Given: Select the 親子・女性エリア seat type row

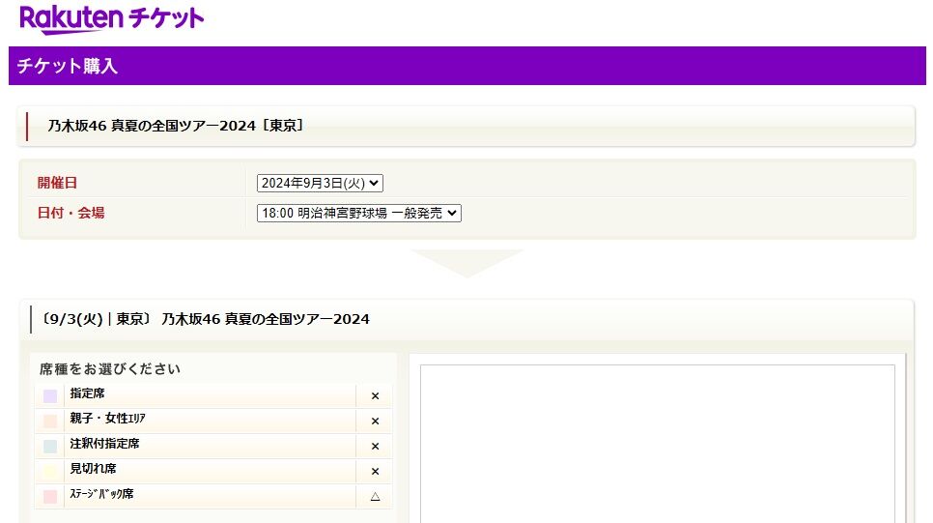Looking at the screenshot, I should (213, 421).
